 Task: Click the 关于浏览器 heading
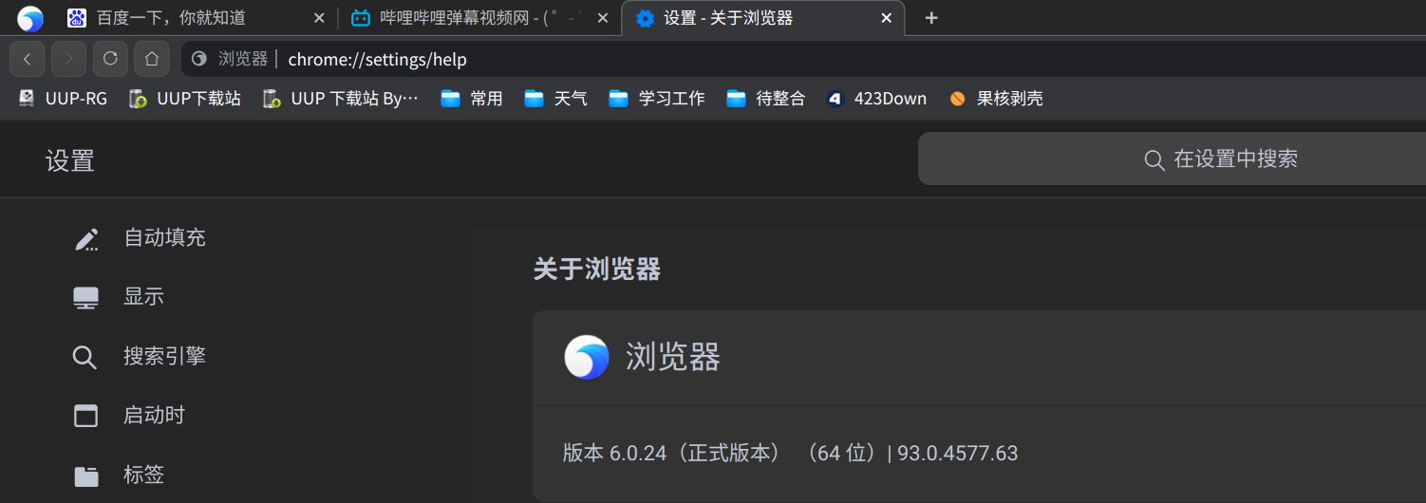(x=597, y=270)
